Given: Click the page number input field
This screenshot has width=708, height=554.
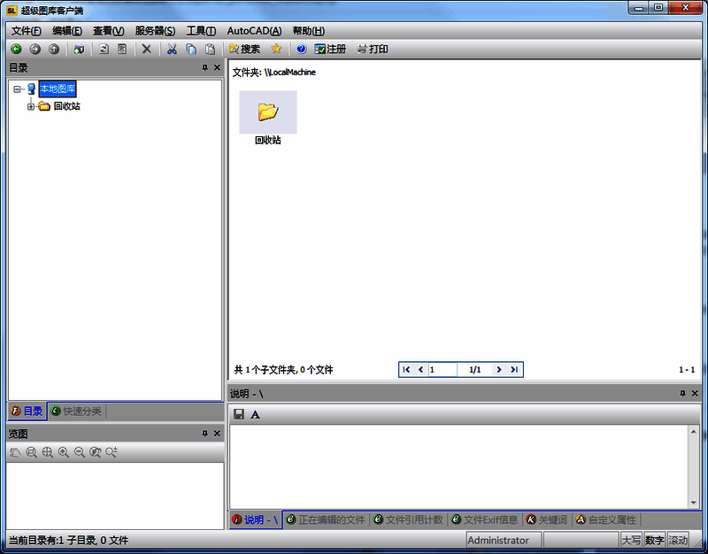Looking at the screenshot, I should [x=442, y=370].
